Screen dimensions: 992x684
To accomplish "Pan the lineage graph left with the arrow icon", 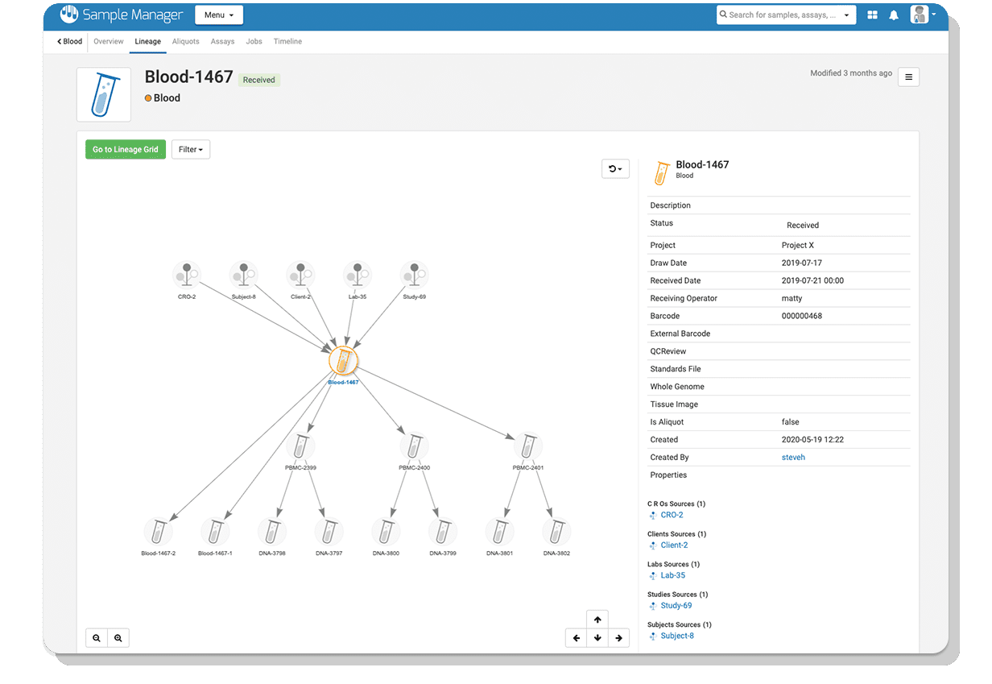I will click(576, 637).
